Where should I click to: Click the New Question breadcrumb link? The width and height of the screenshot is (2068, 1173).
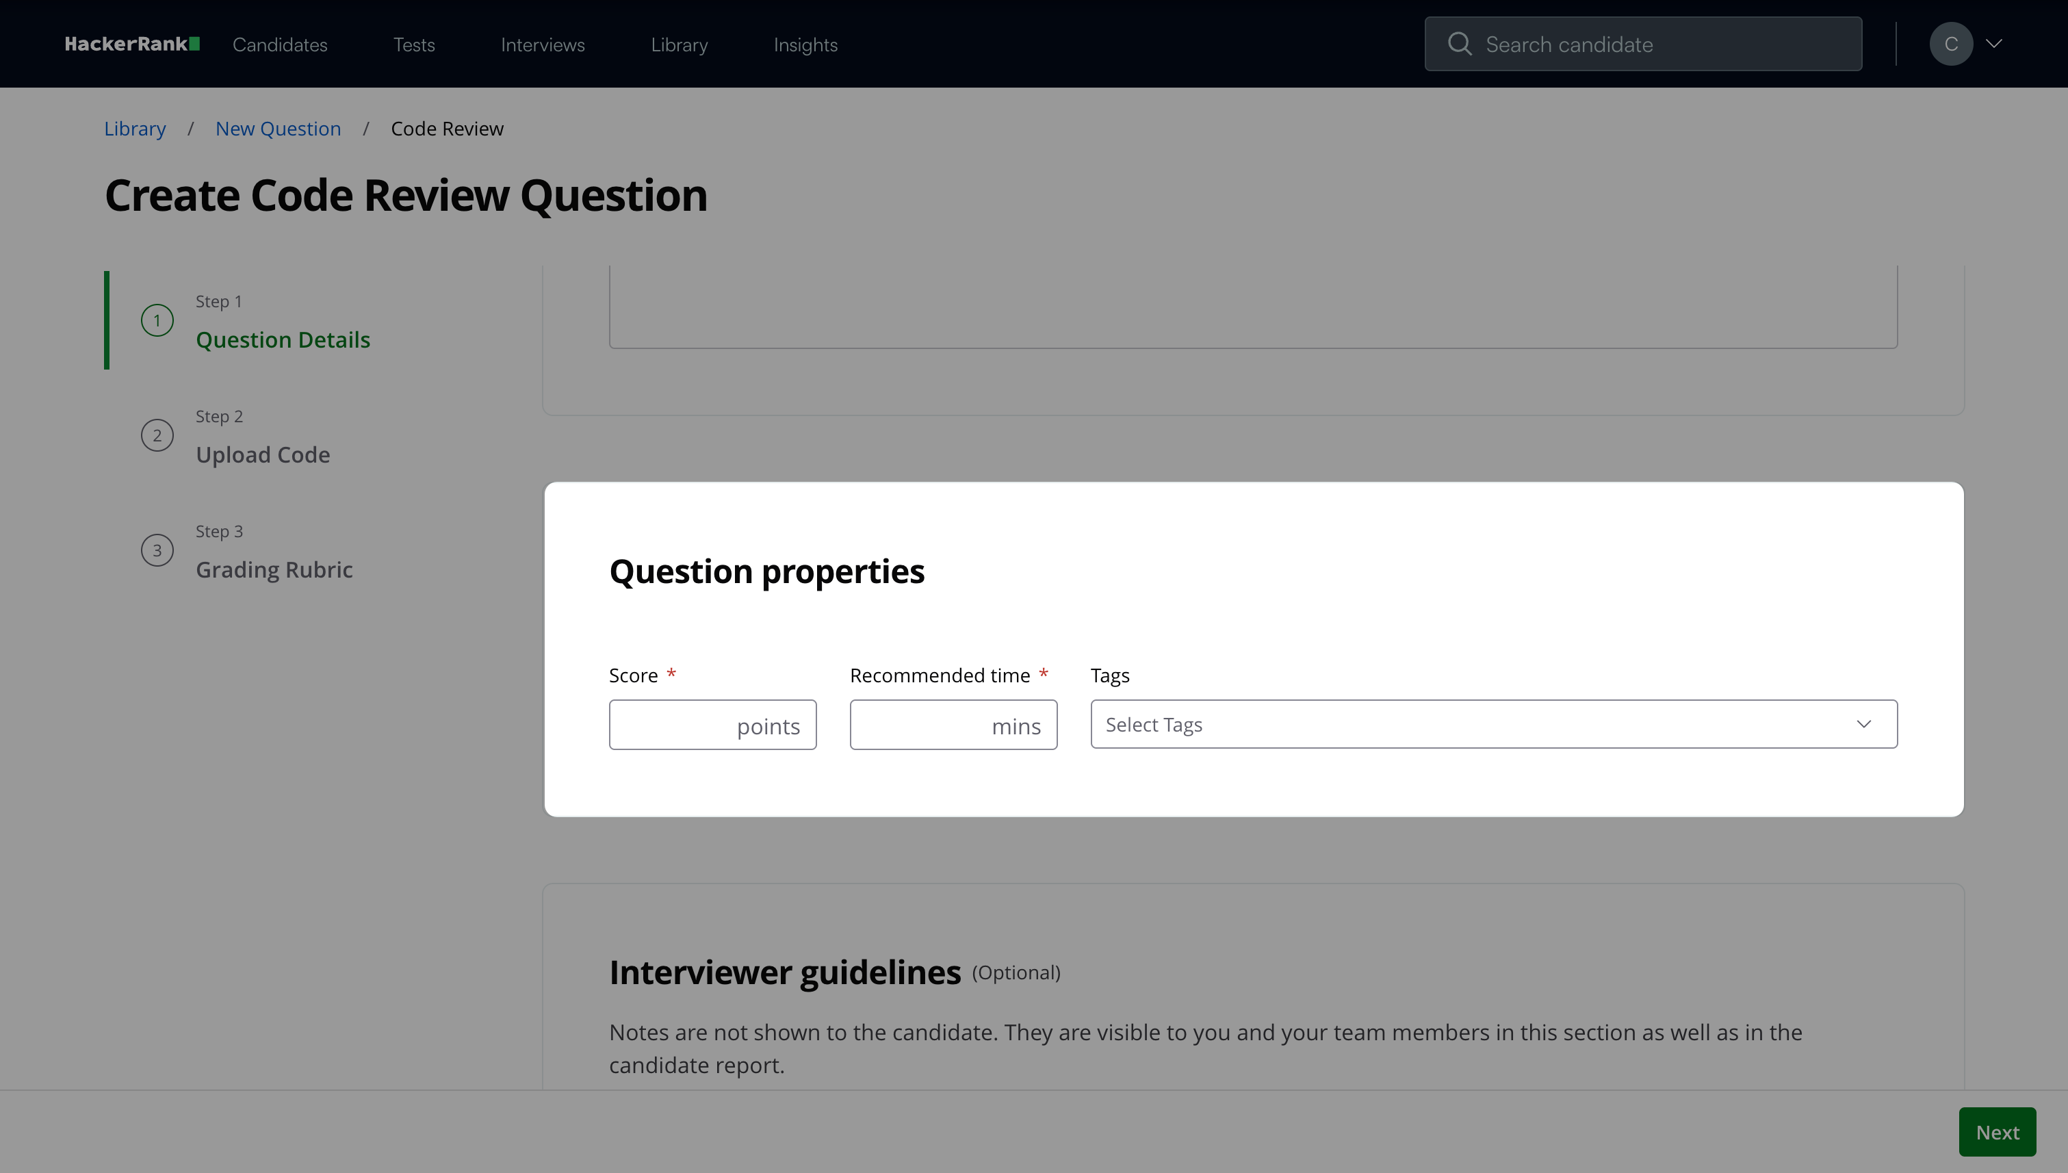coord(278,129)
